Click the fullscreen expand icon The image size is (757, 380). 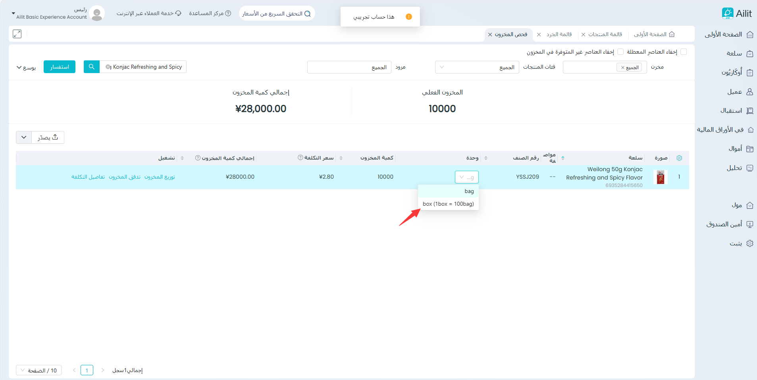click(17, 34)
